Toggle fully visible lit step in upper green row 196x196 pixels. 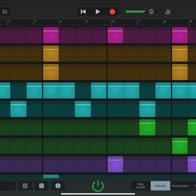[148, 127]
